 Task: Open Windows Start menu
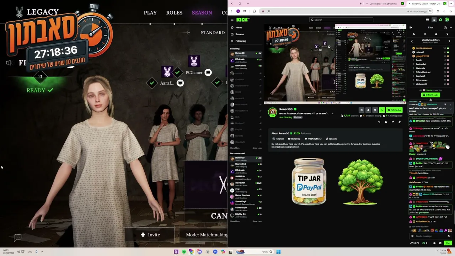pyautogui.click(x=278, y=252)
